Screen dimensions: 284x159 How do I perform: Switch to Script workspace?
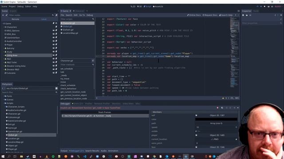tap(147, 7)
